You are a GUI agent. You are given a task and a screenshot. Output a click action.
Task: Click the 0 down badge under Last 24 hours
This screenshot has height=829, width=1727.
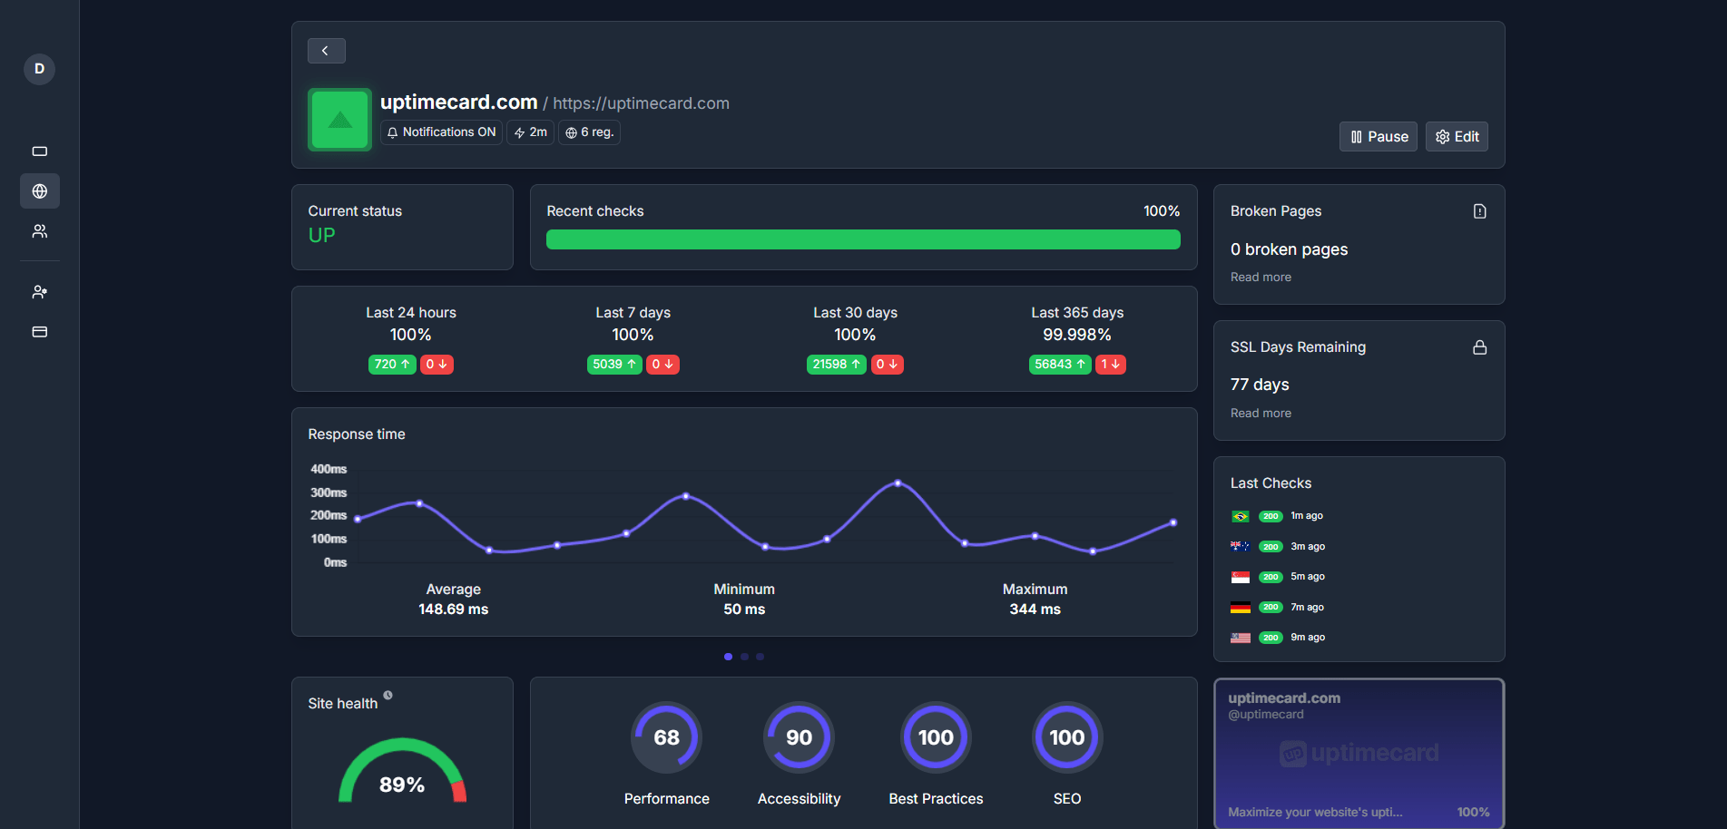click(437, 365)
